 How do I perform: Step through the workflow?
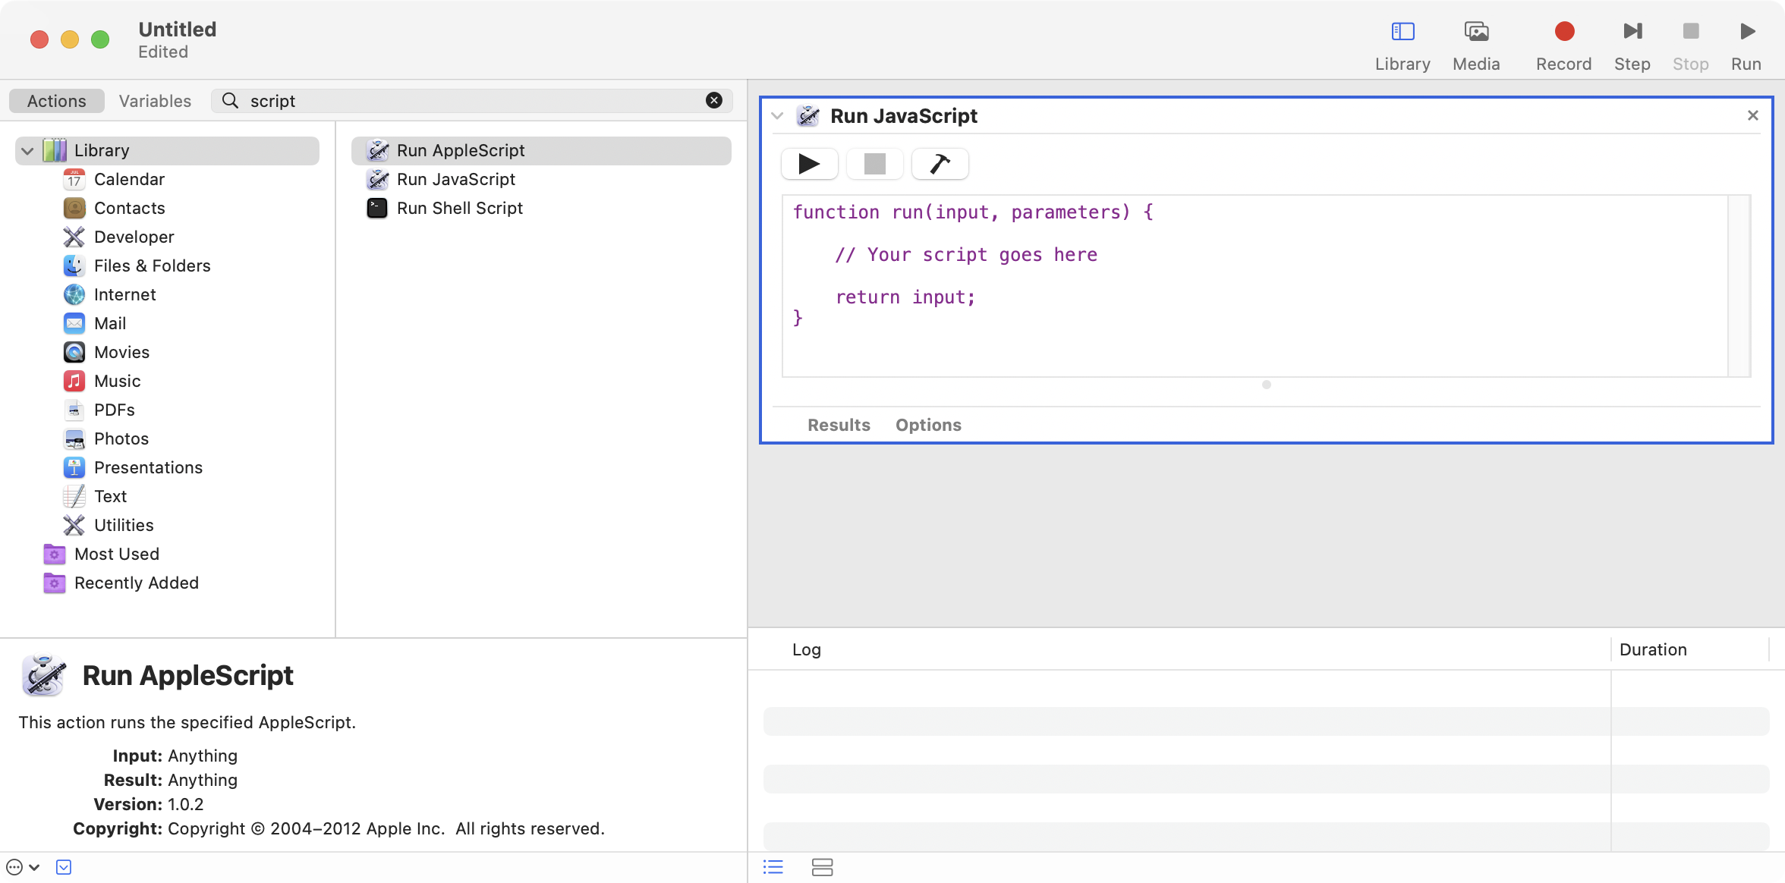pos(1632,45)
